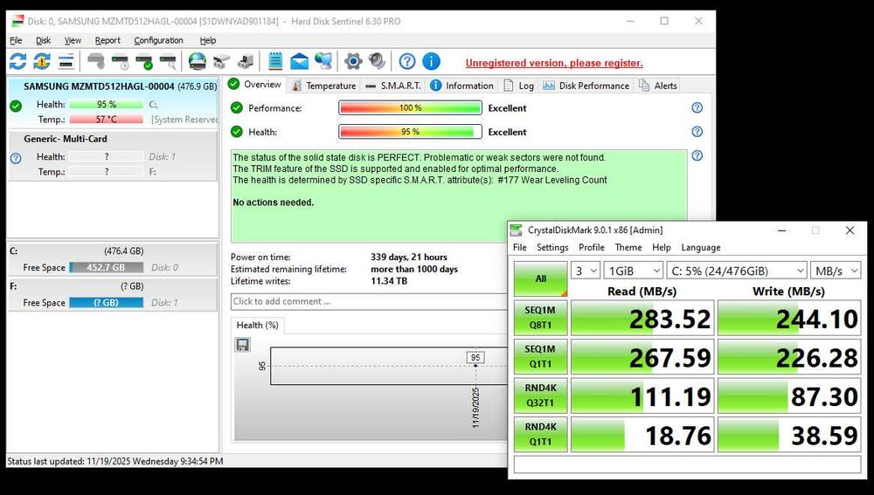The height and width of the screenshot is (495, 874).
Task: Switch to the Information tab
Action: 461,86
